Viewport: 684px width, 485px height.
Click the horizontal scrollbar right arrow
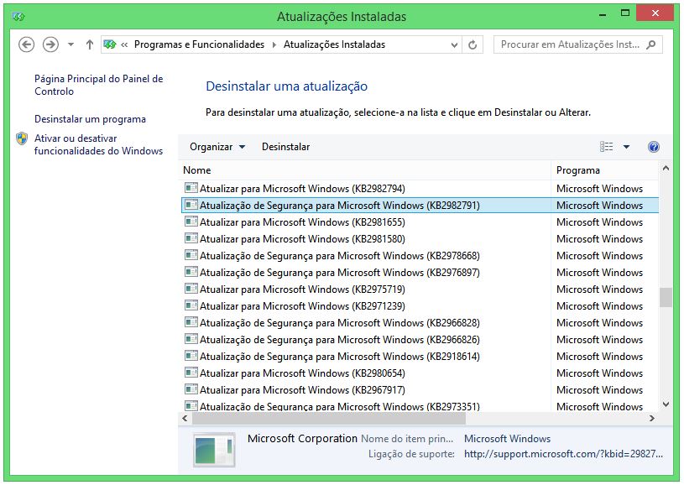[652, 419]
